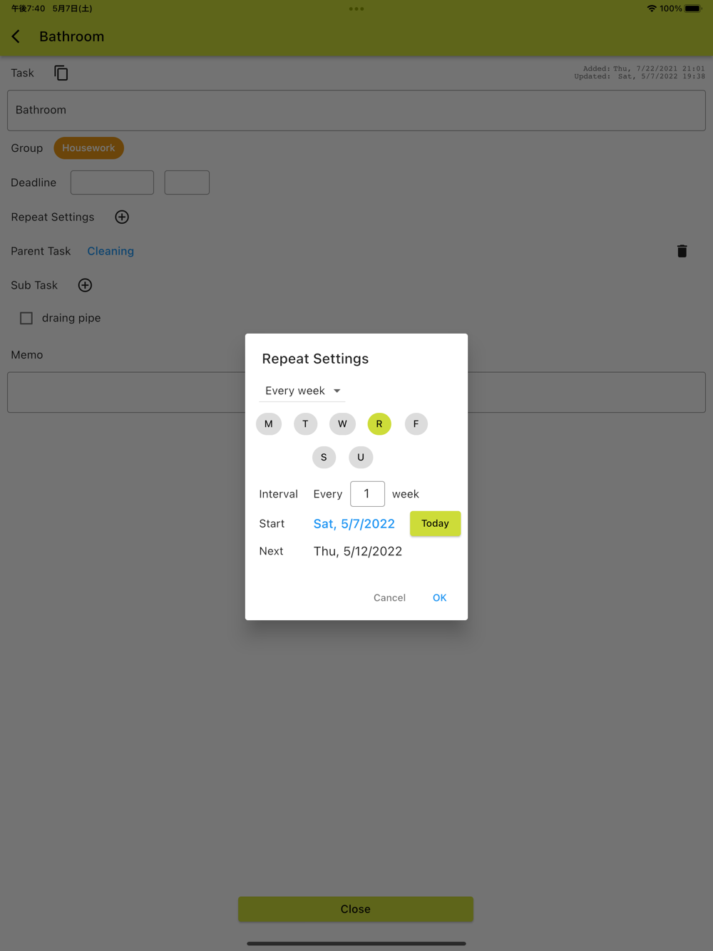Tap the Wi-Fi status icon
The image size is (713, 951).
click(652, 9)
